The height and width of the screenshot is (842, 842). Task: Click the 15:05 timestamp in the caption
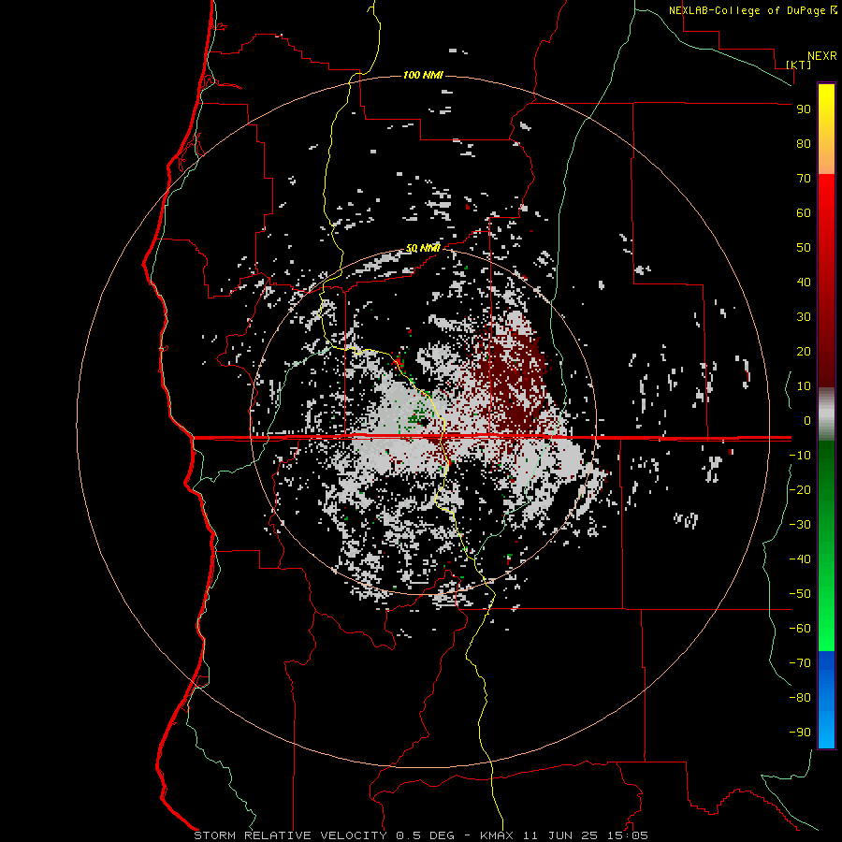tap(628, 835)
